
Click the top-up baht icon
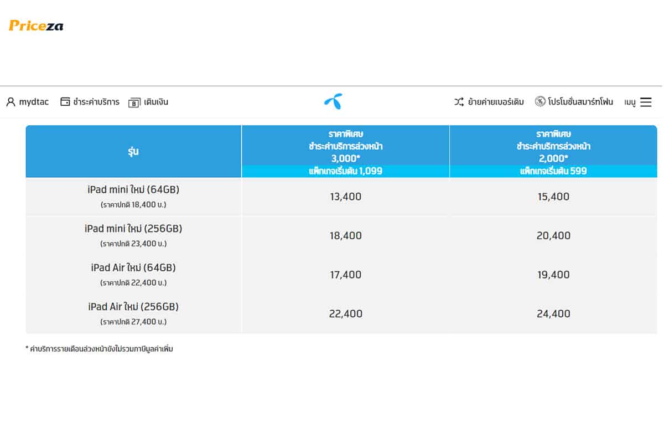coord(134,102)
